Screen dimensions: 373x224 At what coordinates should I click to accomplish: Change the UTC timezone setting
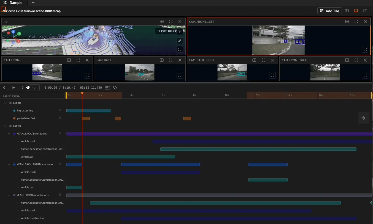[x=107, y=88]
